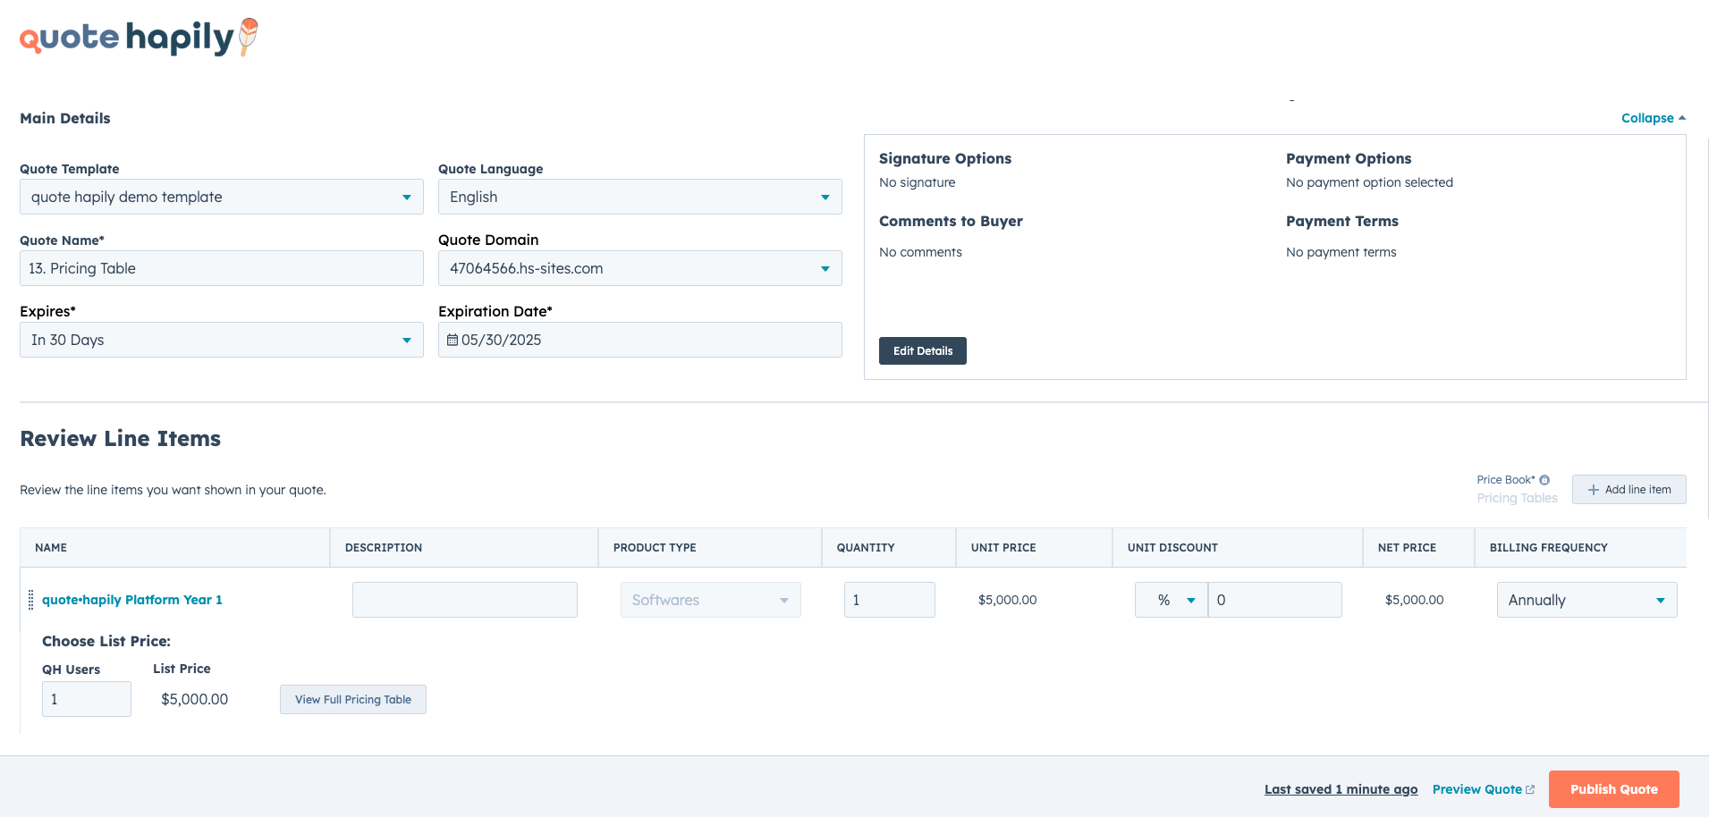The width and height of the screenshot is (1709, 817).
Task: Open the Softwares product type dropdown
Action: (711, 600)
